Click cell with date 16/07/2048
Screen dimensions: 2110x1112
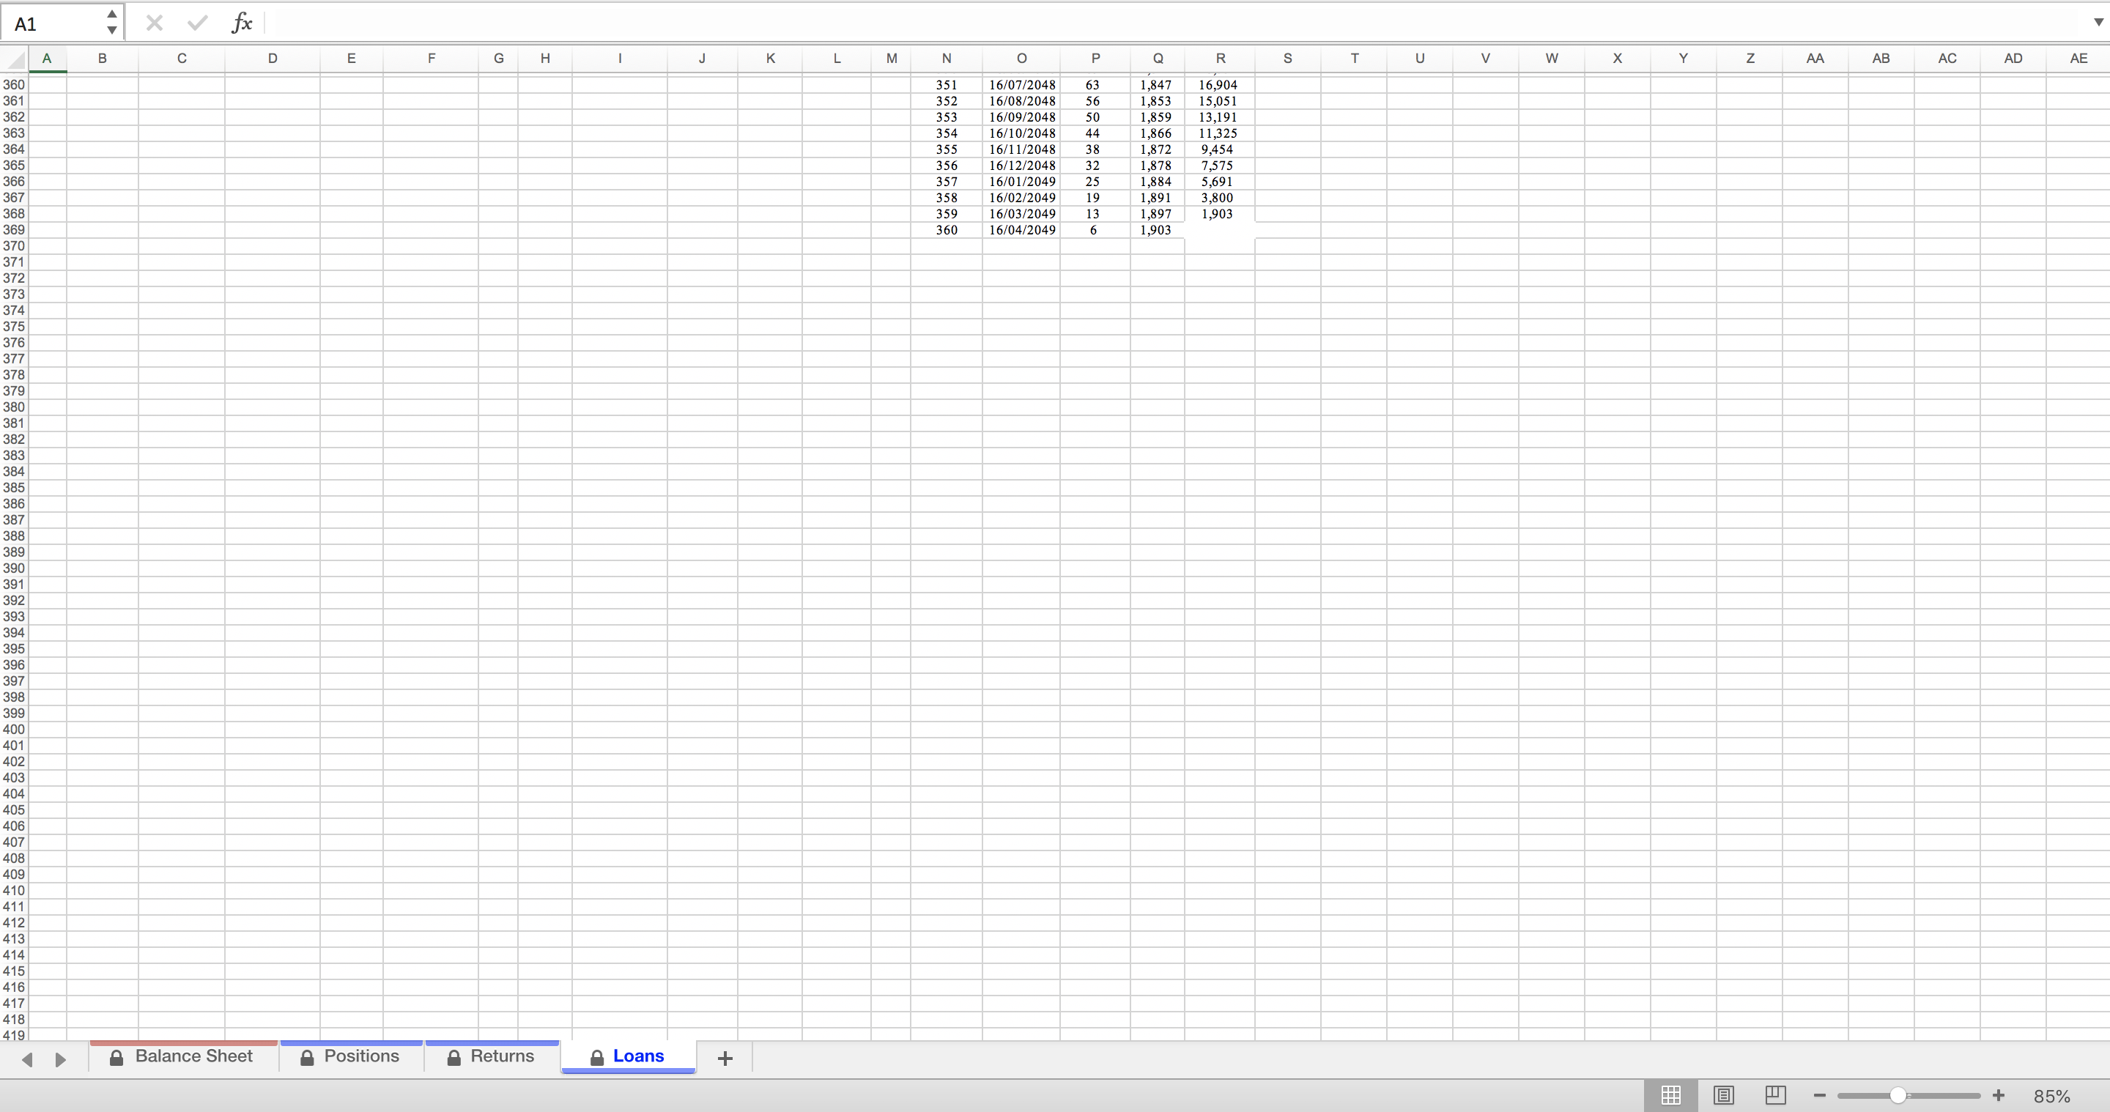(x=1021, y=84)
